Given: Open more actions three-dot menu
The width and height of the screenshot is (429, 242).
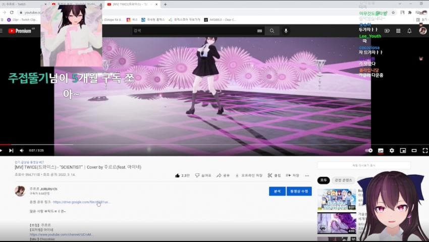Looking at the screenshot, I should point(307,175).
